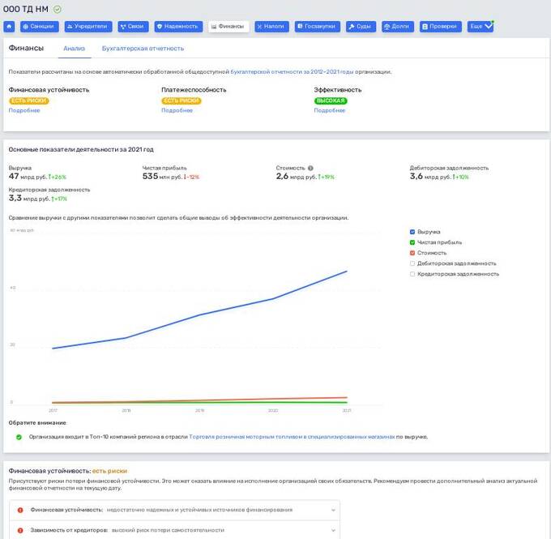Toggle the Чистая прибыль checkbox

click(412, 242)
